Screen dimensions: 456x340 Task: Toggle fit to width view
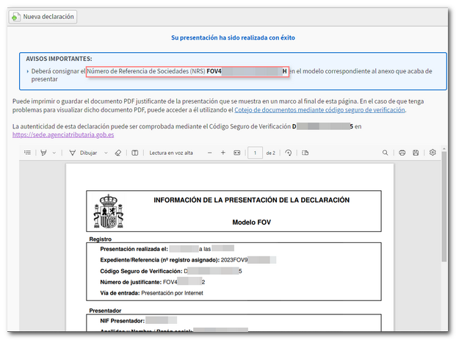point(236,153)
